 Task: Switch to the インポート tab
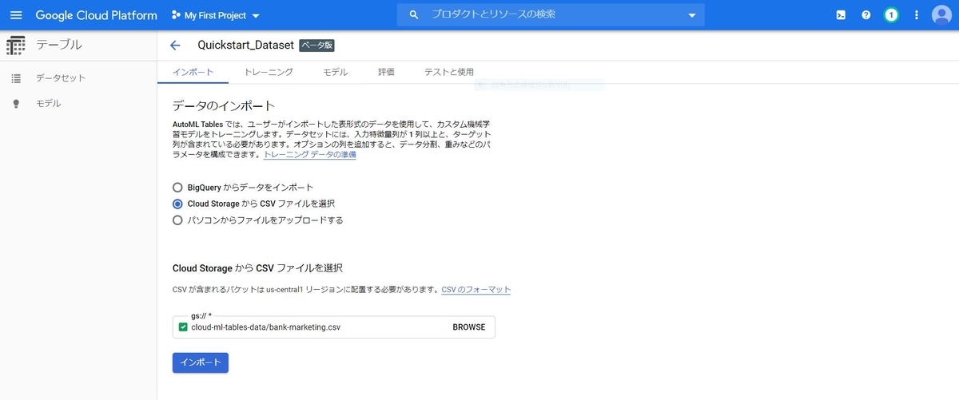coord(193,72)
